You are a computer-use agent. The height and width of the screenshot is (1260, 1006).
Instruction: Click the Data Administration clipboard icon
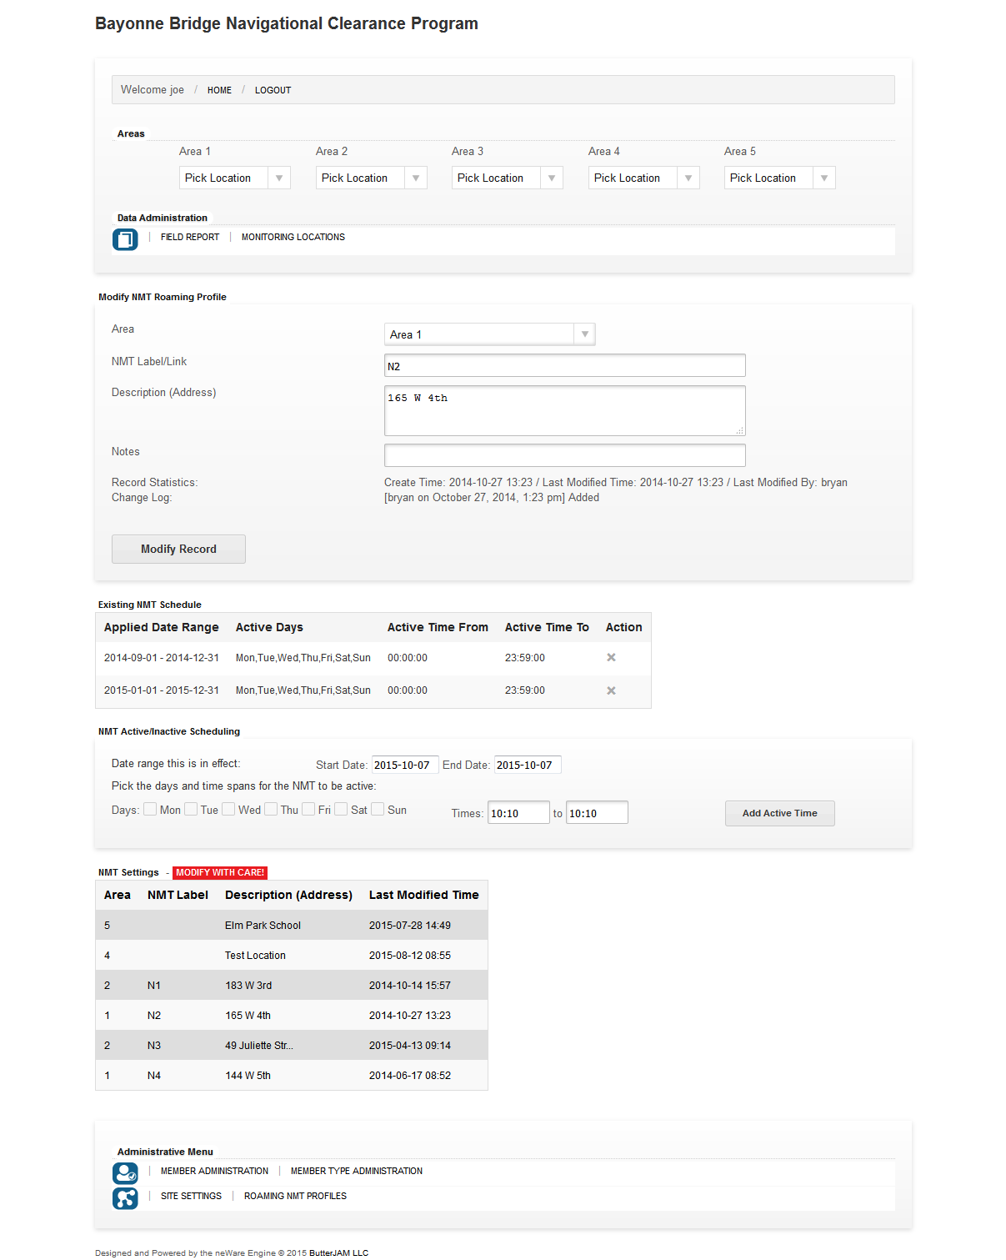tap(125, 239)
